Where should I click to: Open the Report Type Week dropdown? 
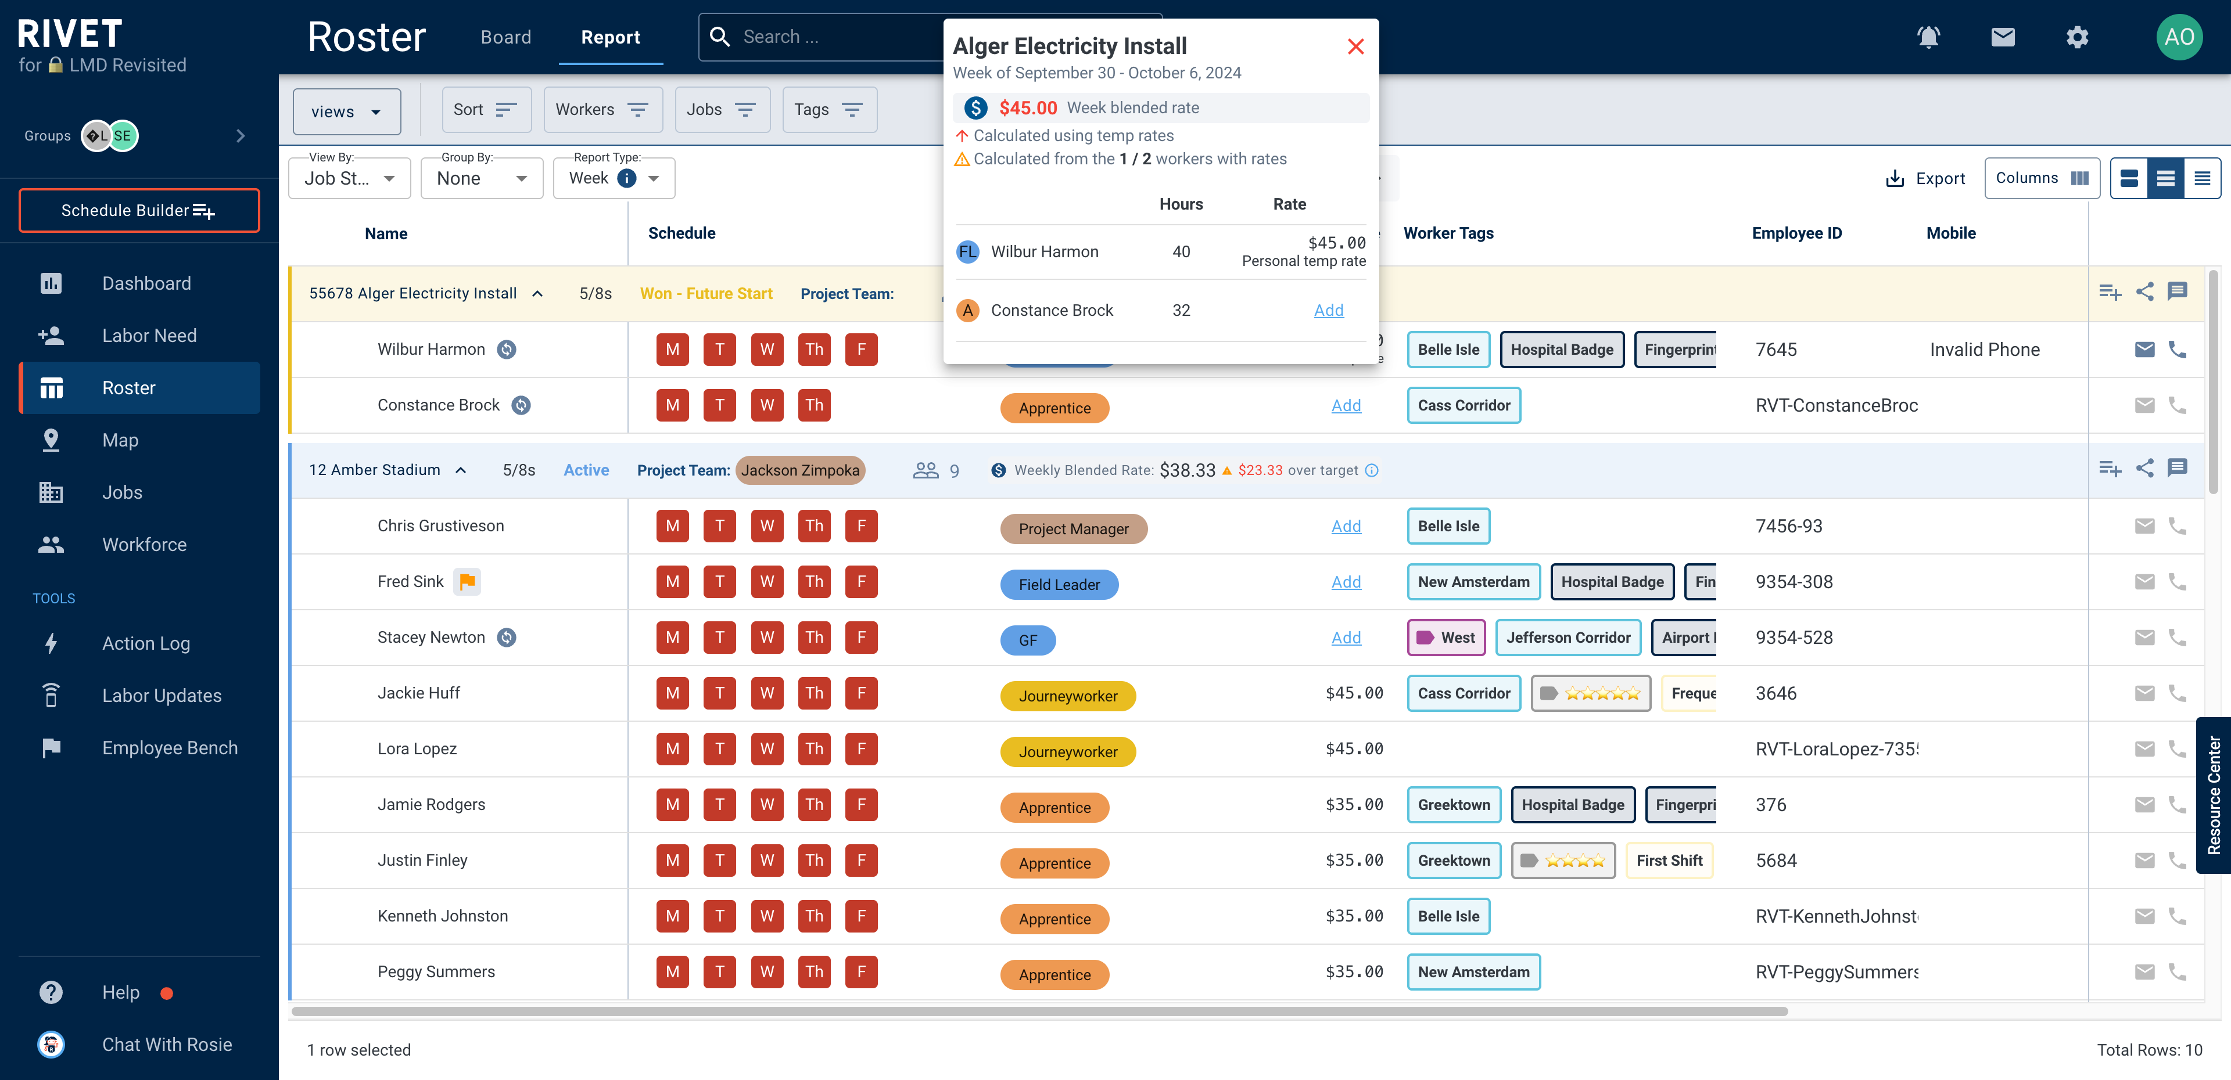pos(614,178)
